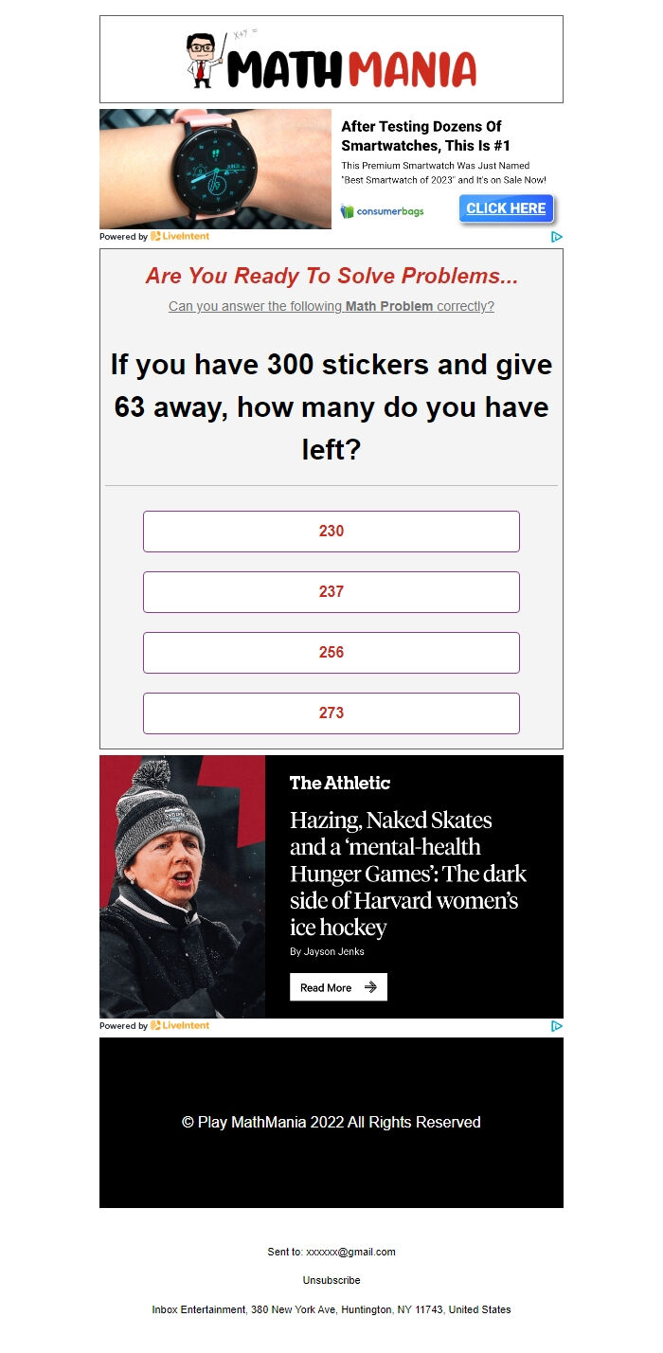Click the Unsubscribe link
Image resolution: width=663 pixels, height=1353 pixels.
[x=331, y=1280]
